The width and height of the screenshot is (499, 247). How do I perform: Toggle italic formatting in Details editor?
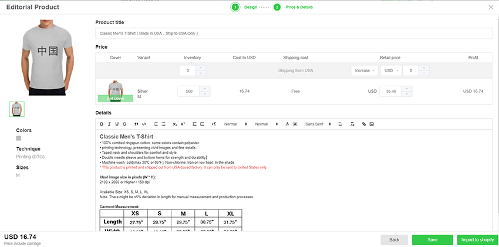(109, 124)
